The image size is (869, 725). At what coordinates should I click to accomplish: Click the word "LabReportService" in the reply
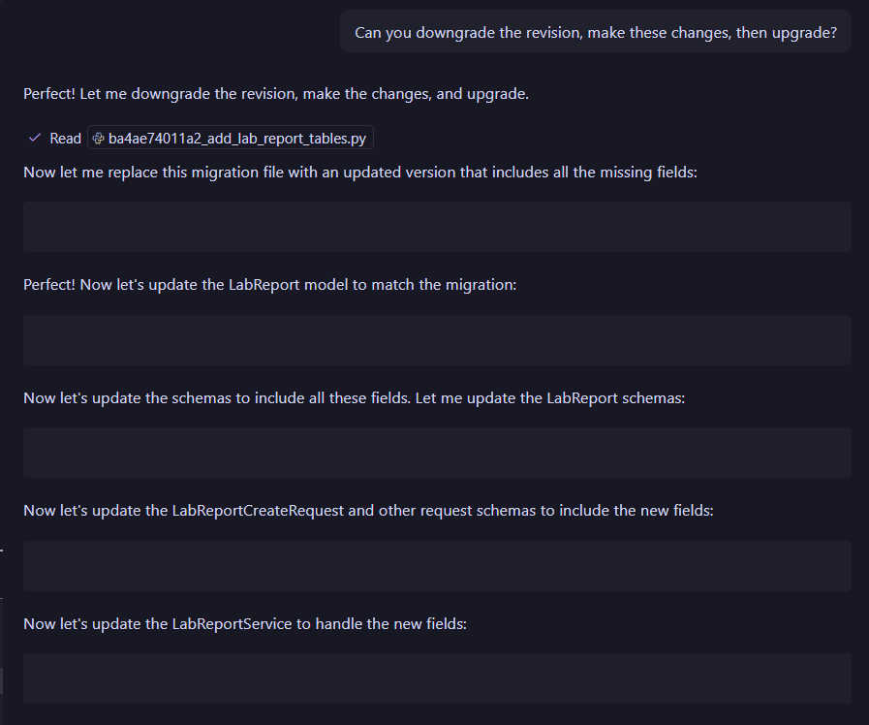[232, 624]
